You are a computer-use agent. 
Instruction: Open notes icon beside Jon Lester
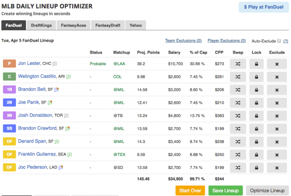[55, 64]
